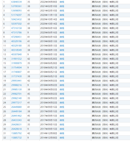Click registration number 15885732
Viewport: 130px width, 141px height.
pyautogui.click(x=16, y=138)
